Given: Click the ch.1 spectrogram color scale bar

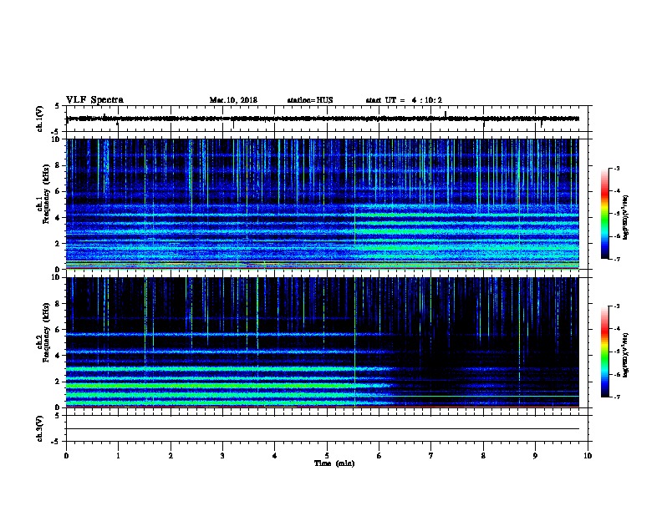Looking at the screenshot, I should click(x=605, y=214).
